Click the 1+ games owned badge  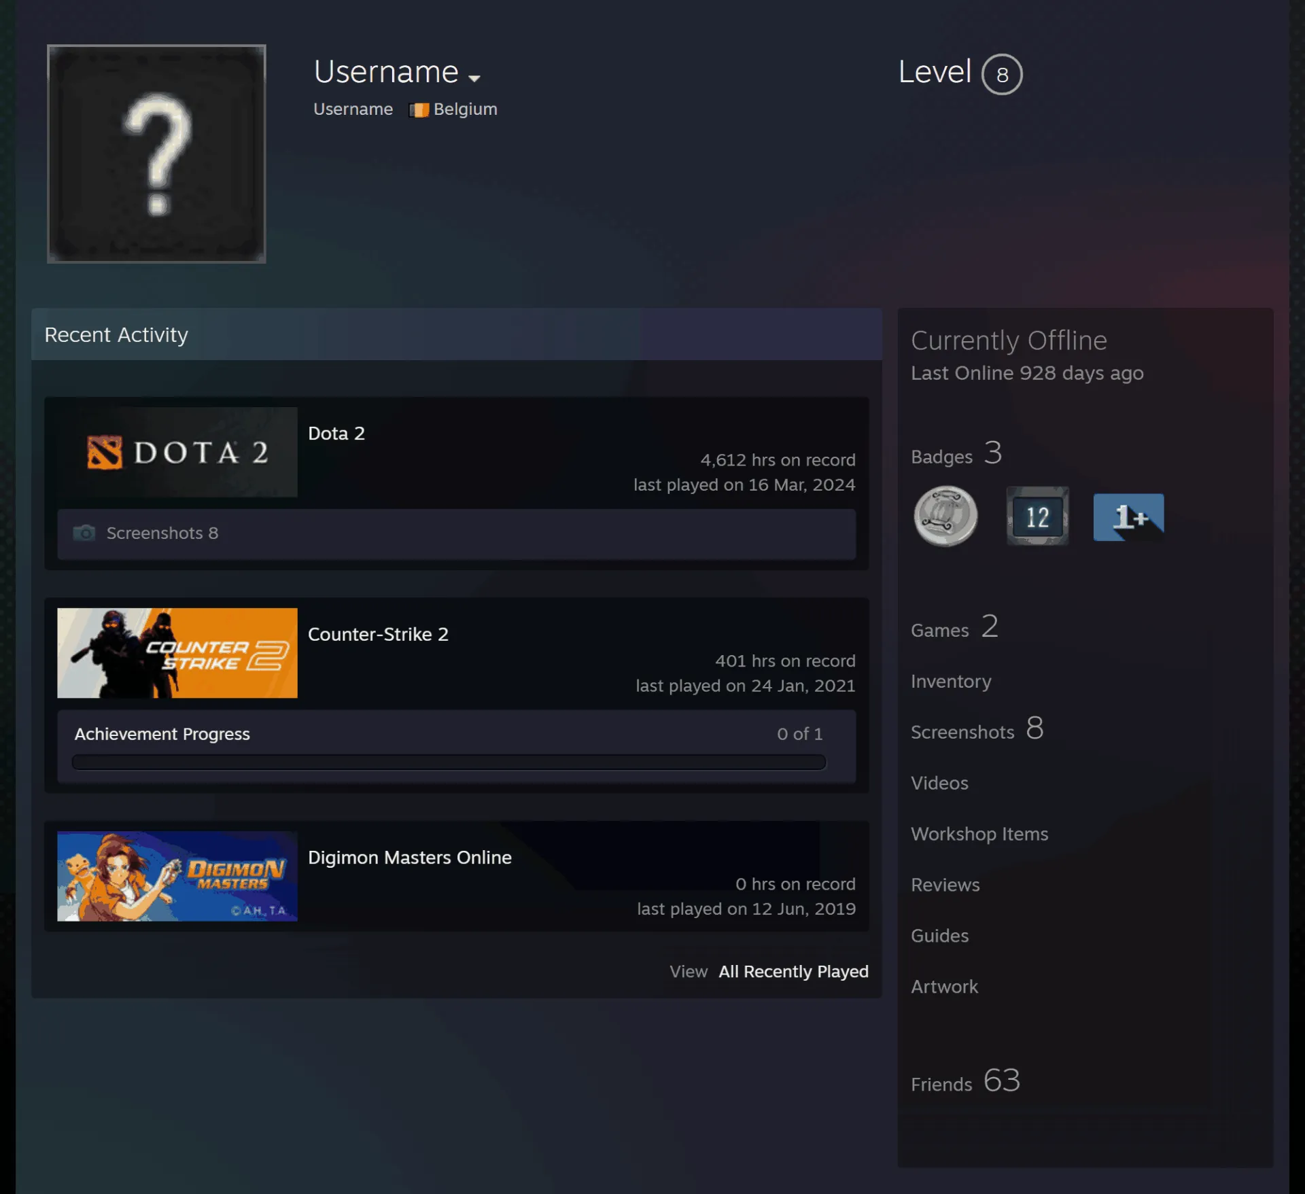click(x=1128, y=517)
